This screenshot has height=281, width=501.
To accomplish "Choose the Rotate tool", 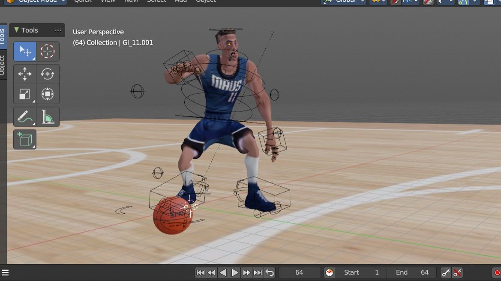I will pyautogui.click(x=48, y=74).
